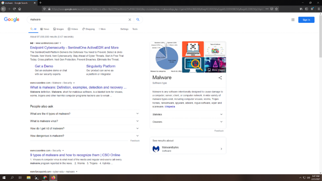Save page to Pocket
This screenshot has width=322, height=181.
click(x=272, y=9)
